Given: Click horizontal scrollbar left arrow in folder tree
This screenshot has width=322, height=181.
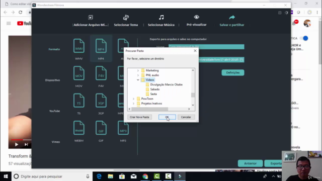Looking at the screenshot, I should click(x=129, y=109).
